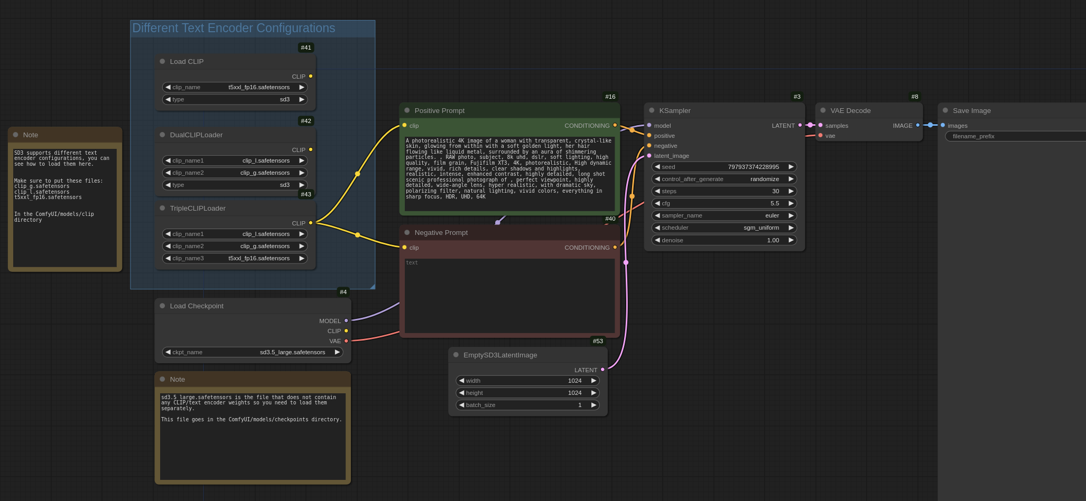Click the Load Checkpoint MODEL output socket
The height and width of the screenshot is (501, 1086).
pos(346,320)
